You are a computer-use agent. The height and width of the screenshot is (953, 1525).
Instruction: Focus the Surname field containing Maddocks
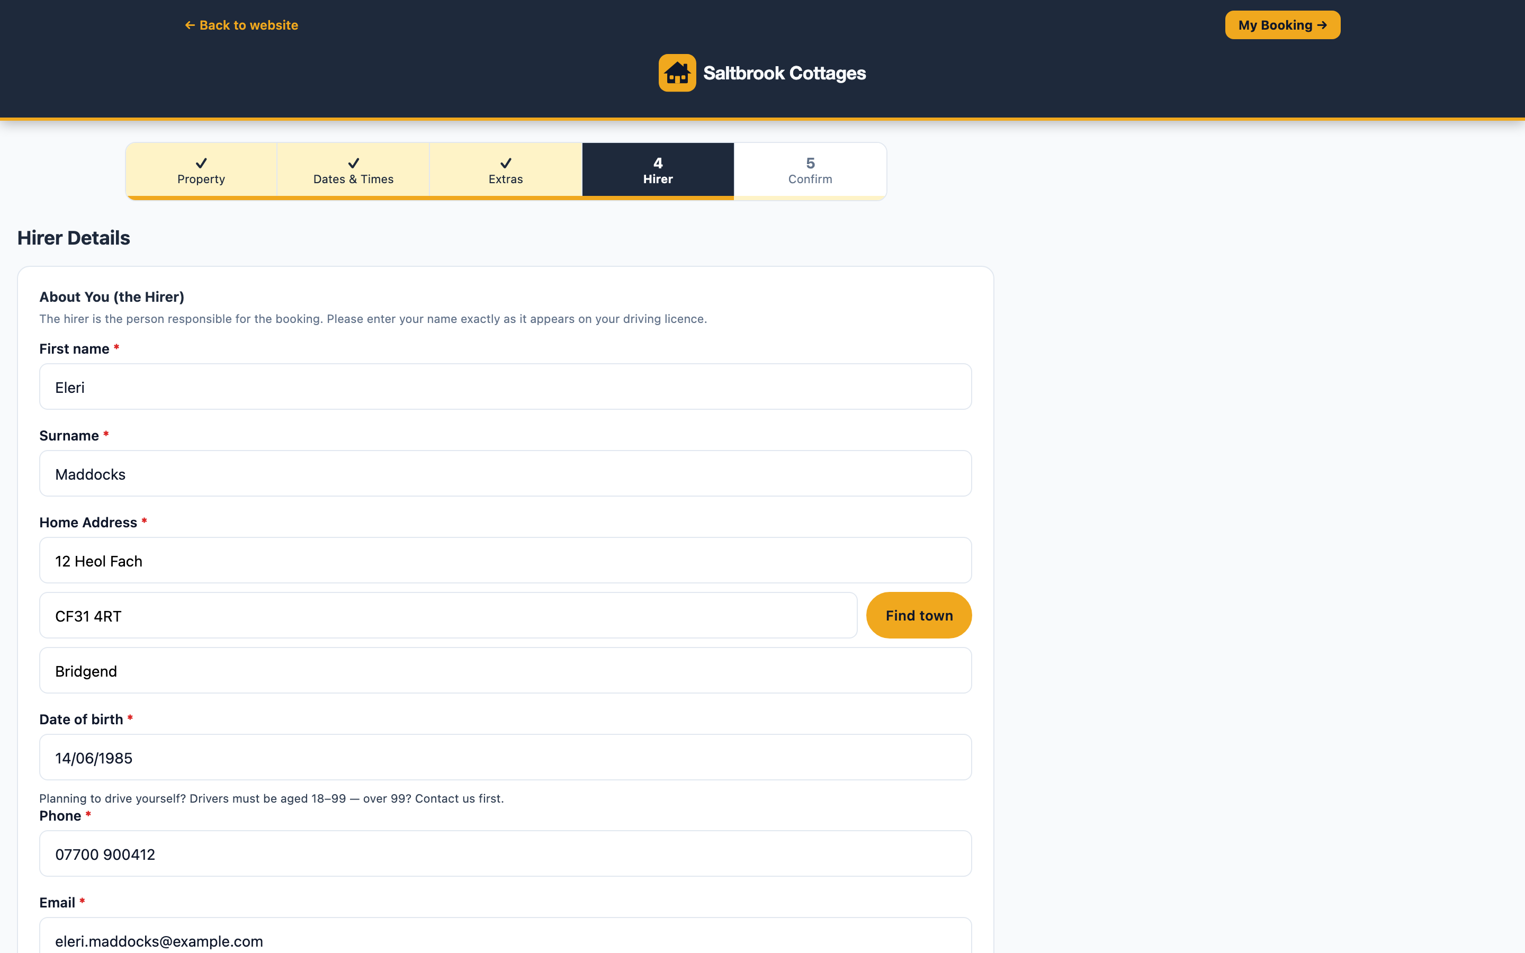(x=505, y=473)
